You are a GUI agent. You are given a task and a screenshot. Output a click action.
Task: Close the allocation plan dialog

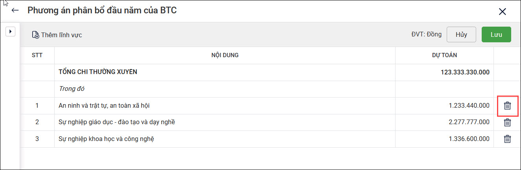[x=502, y=11]
